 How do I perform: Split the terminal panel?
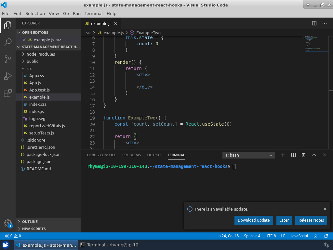tap(293, 155)
